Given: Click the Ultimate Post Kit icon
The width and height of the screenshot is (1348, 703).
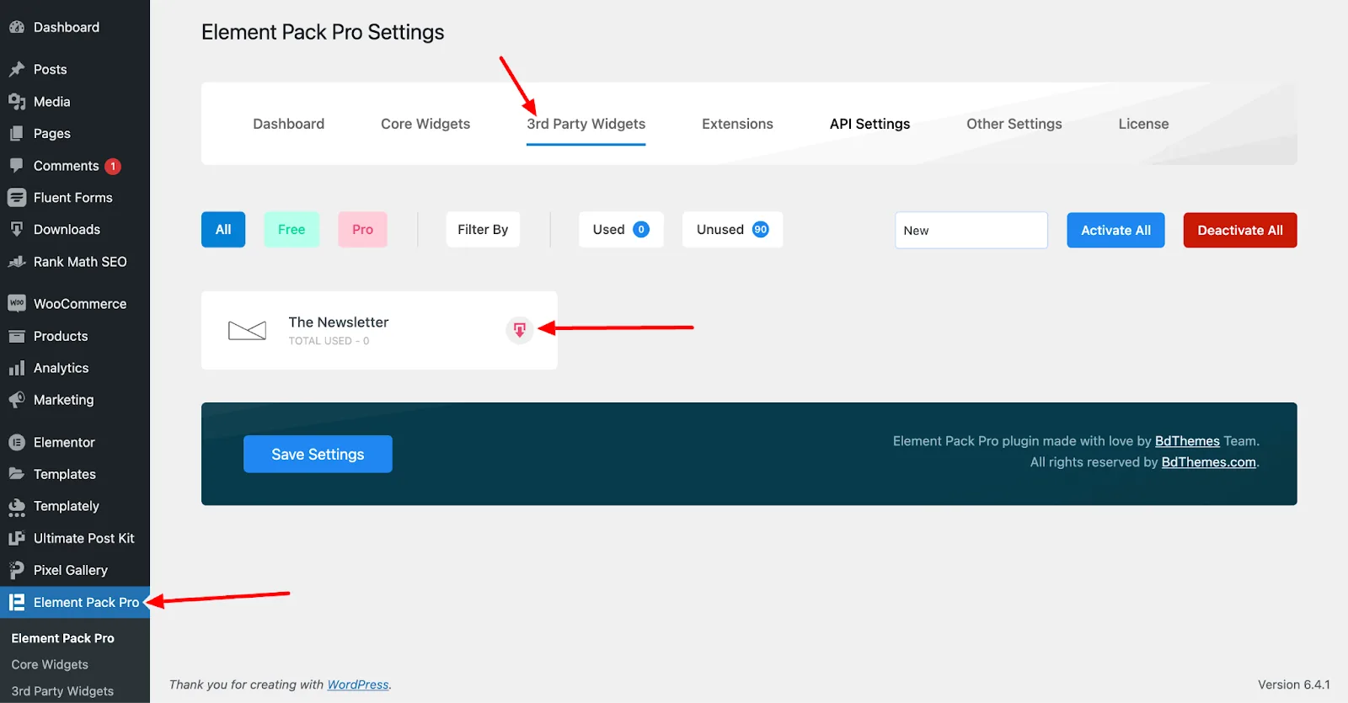Looking at the screenshot, I should pos(17,538).
